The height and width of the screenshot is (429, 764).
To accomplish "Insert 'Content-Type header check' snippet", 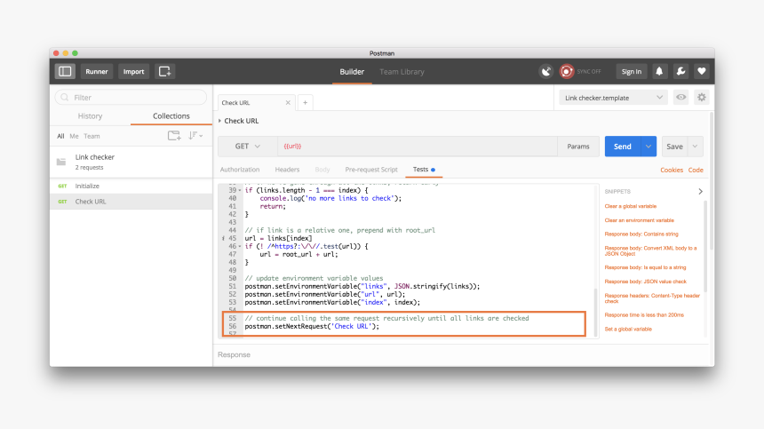I will (652, 298).
